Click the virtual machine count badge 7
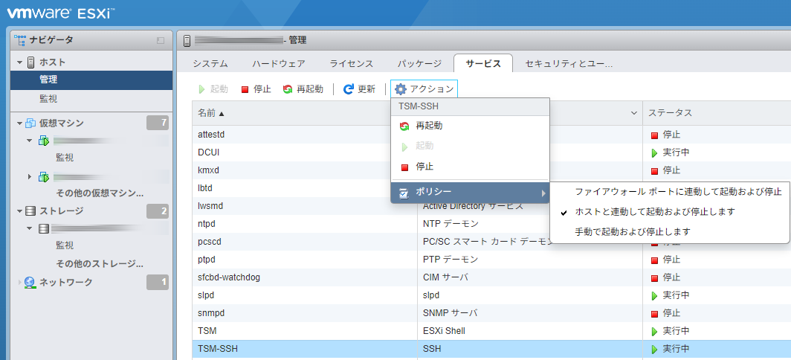This screenshot has width=791, height=360. coord(158,123)
